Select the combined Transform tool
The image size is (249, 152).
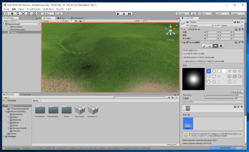tap(34, 14)
